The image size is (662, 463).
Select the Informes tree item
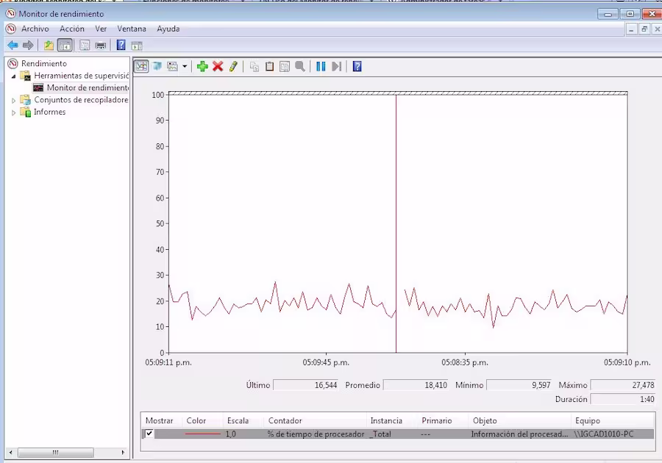(x=50, y=112)
